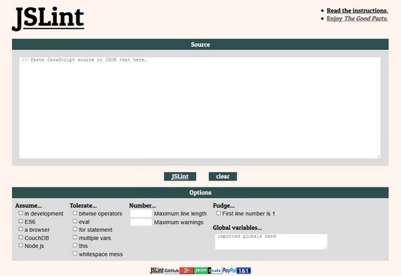Open the blue 1&1 footer badge
Viewport: 401px width, 276px height.
coord(243,271)
